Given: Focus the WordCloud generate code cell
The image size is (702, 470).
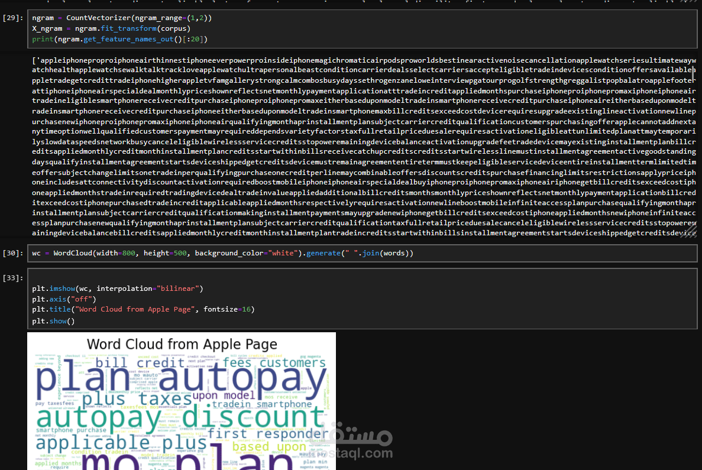Looking at the screenshot, I should pyautogui.click(x=362, y=254).
